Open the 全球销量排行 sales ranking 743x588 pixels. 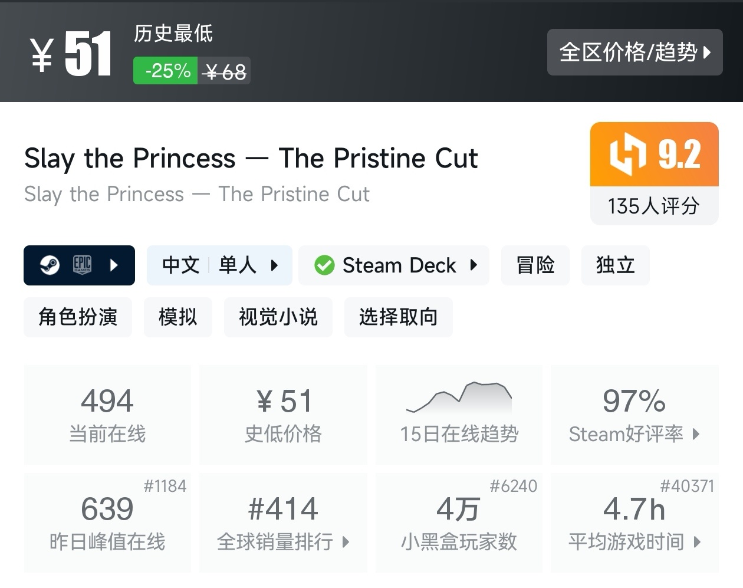[283, 541]
